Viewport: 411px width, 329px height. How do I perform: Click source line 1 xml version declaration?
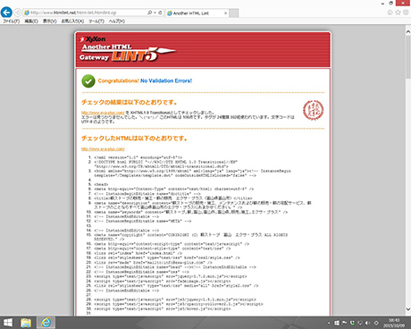point(138,157)
